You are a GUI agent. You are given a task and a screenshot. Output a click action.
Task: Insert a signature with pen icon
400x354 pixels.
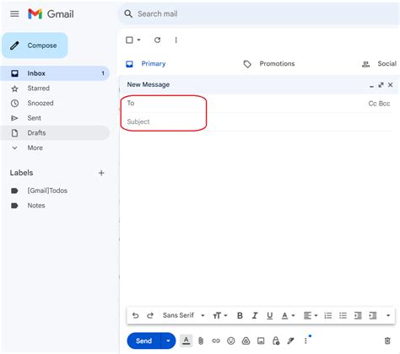291,341
